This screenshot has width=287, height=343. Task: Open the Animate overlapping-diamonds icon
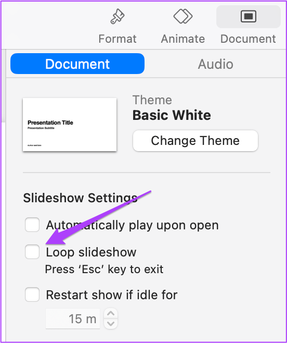tap(183, 16)
